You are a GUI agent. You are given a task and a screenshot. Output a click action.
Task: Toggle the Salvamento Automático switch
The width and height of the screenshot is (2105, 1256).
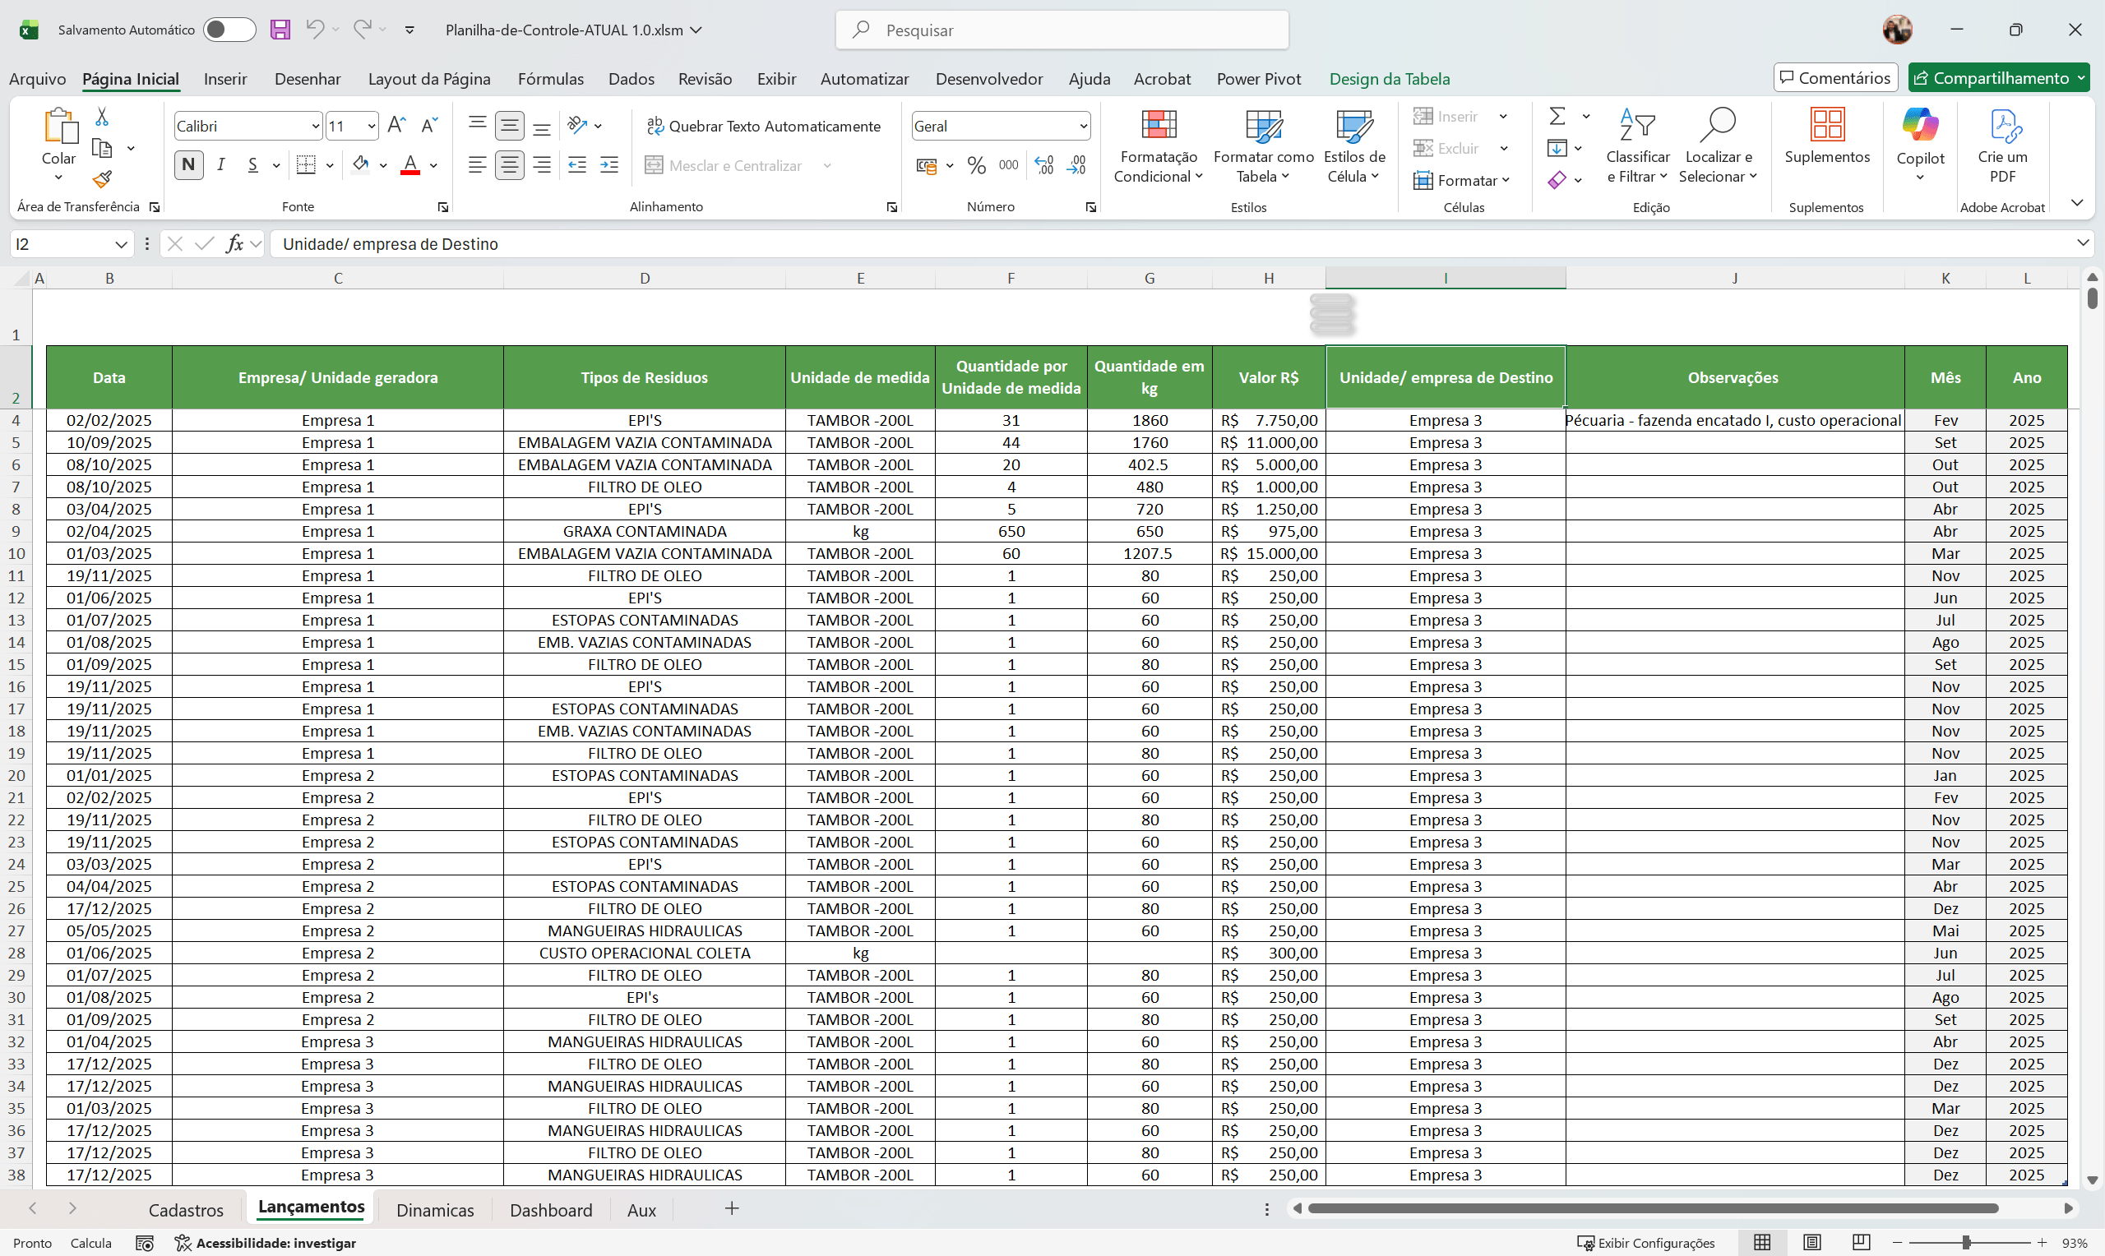pyautogui.click(x=229, y=30)
